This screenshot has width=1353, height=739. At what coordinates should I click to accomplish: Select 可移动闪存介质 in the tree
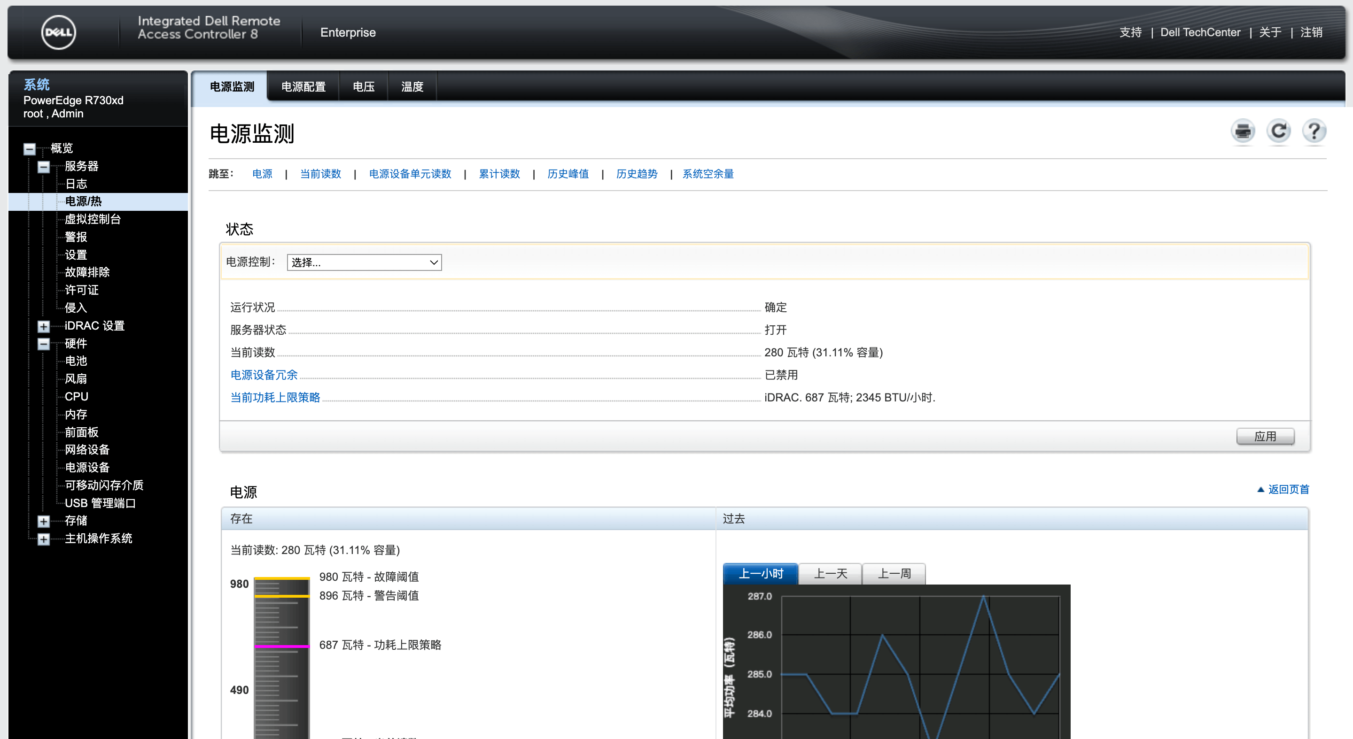[104, 485]
